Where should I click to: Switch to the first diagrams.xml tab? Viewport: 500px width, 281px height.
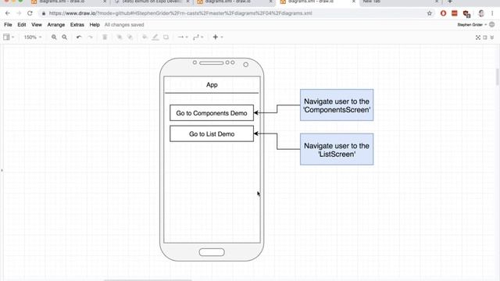tap(69, 2)
